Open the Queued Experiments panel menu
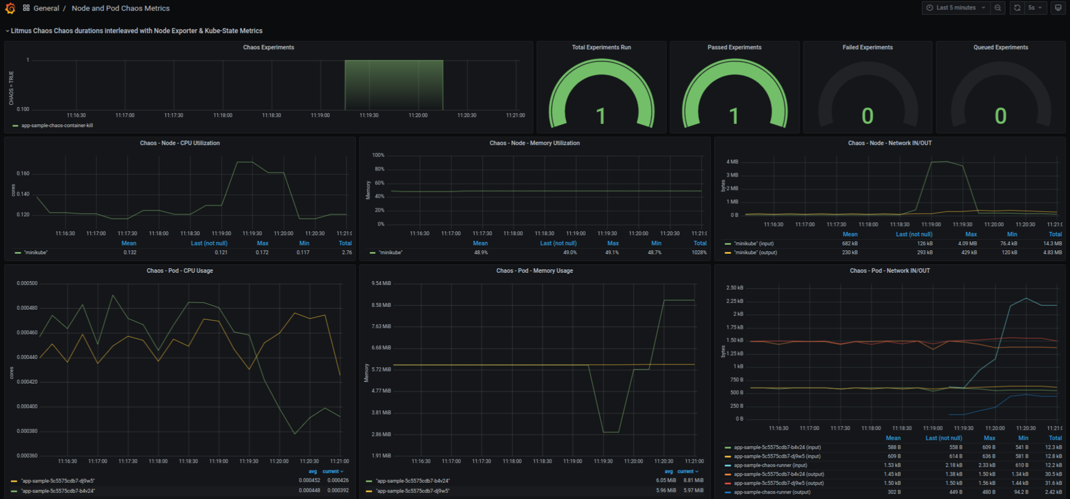This screenshot has width=1070, height=499. point(1001,48)
